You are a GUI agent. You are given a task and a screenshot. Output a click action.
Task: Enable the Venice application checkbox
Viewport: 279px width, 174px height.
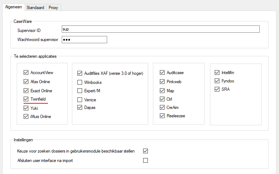click(x=80, y=100)
